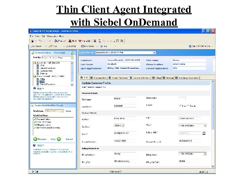Click the Look Up magnifier button

(x=71, y=46)
